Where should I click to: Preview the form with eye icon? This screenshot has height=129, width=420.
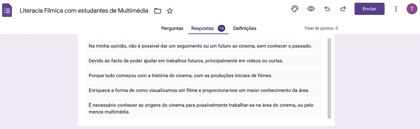[x=311, y=9]
